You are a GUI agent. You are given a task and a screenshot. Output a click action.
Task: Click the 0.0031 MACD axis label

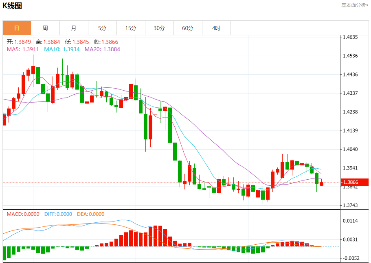[350, 240]
